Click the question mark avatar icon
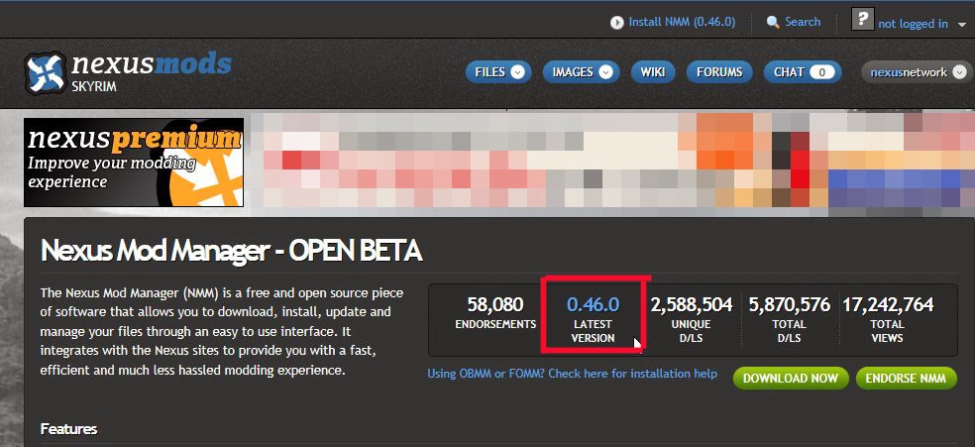Viewport: 975px width, 447px height. [863, 19]
